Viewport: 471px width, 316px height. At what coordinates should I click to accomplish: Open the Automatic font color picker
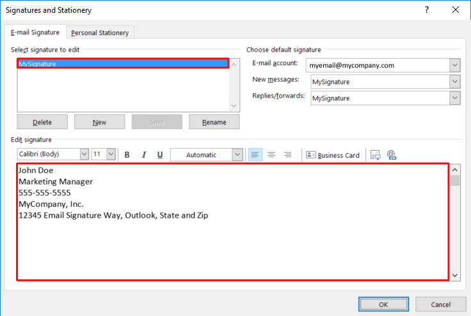point(237,154)
